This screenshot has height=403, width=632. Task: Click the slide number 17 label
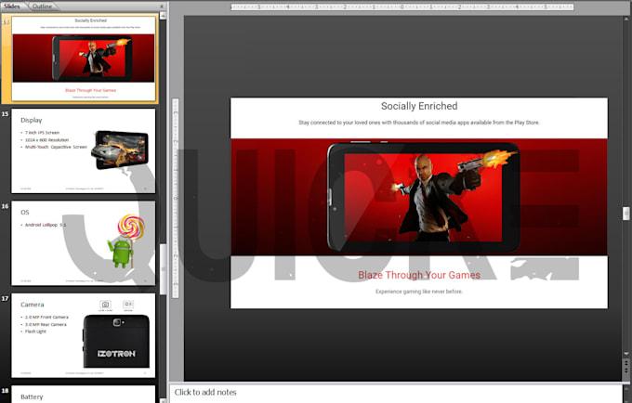click(x=5, y=298)
